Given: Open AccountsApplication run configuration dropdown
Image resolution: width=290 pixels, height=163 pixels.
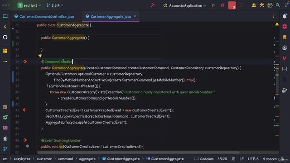Looking at the screenshot, I should 184,5.
